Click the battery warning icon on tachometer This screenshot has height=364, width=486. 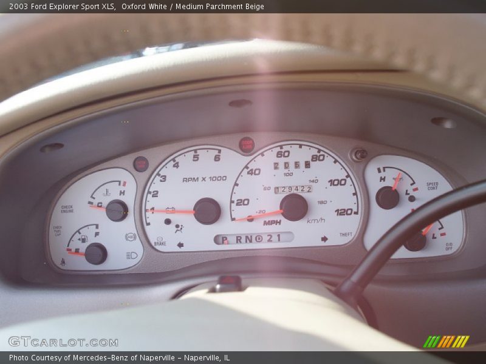coord(171,210)
